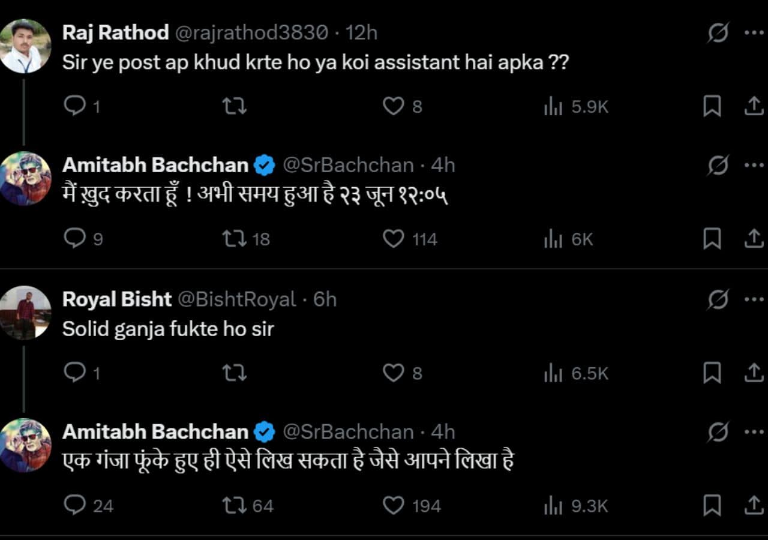Screen dimensions: 768x540
Task: Like Amitabh Bachchan's 114-likes reply
Action: pyautogui.click(x=393, y=239)
